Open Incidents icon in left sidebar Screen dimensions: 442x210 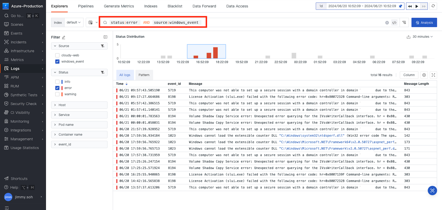(6, 42)
